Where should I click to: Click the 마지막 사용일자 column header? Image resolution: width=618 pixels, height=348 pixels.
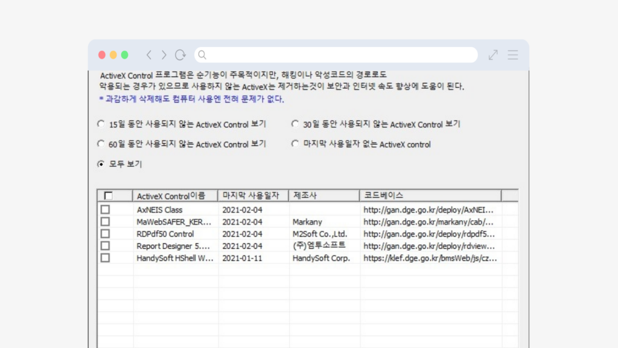(253, 196)
